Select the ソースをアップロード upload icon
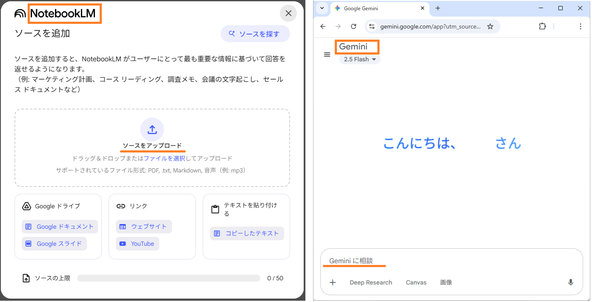This screenshot has width=592, height=302. (x=152, y=129)
